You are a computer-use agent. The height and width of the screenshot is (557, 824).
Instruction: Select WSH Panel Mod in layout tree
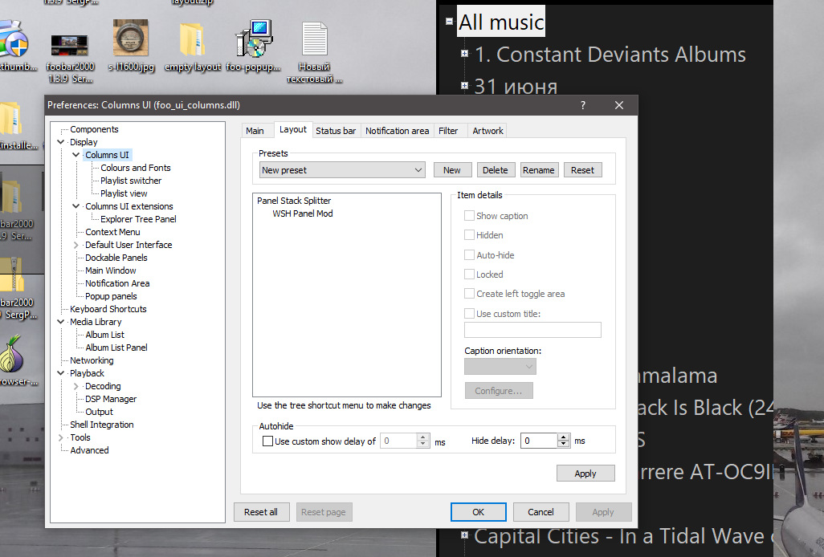click(x=302, y=213)
